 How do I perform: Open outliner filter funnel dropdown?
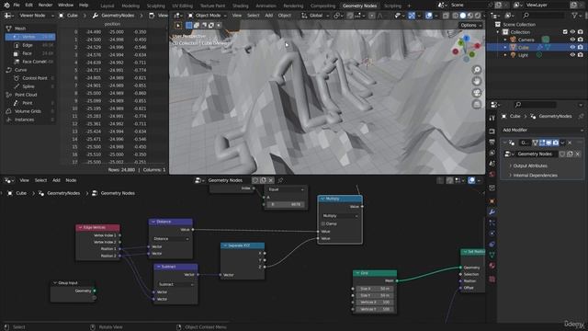click(576, 16)
